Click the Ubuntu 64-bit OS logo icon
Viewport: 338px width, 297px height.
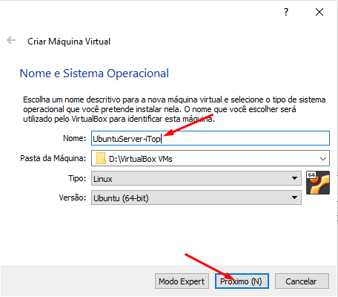pos(318,183)
